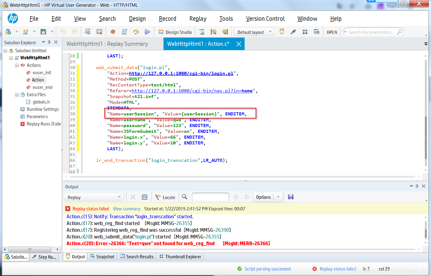Open the Version Control menu
Viewport: 431px width, 276px height.
point(265,19)
